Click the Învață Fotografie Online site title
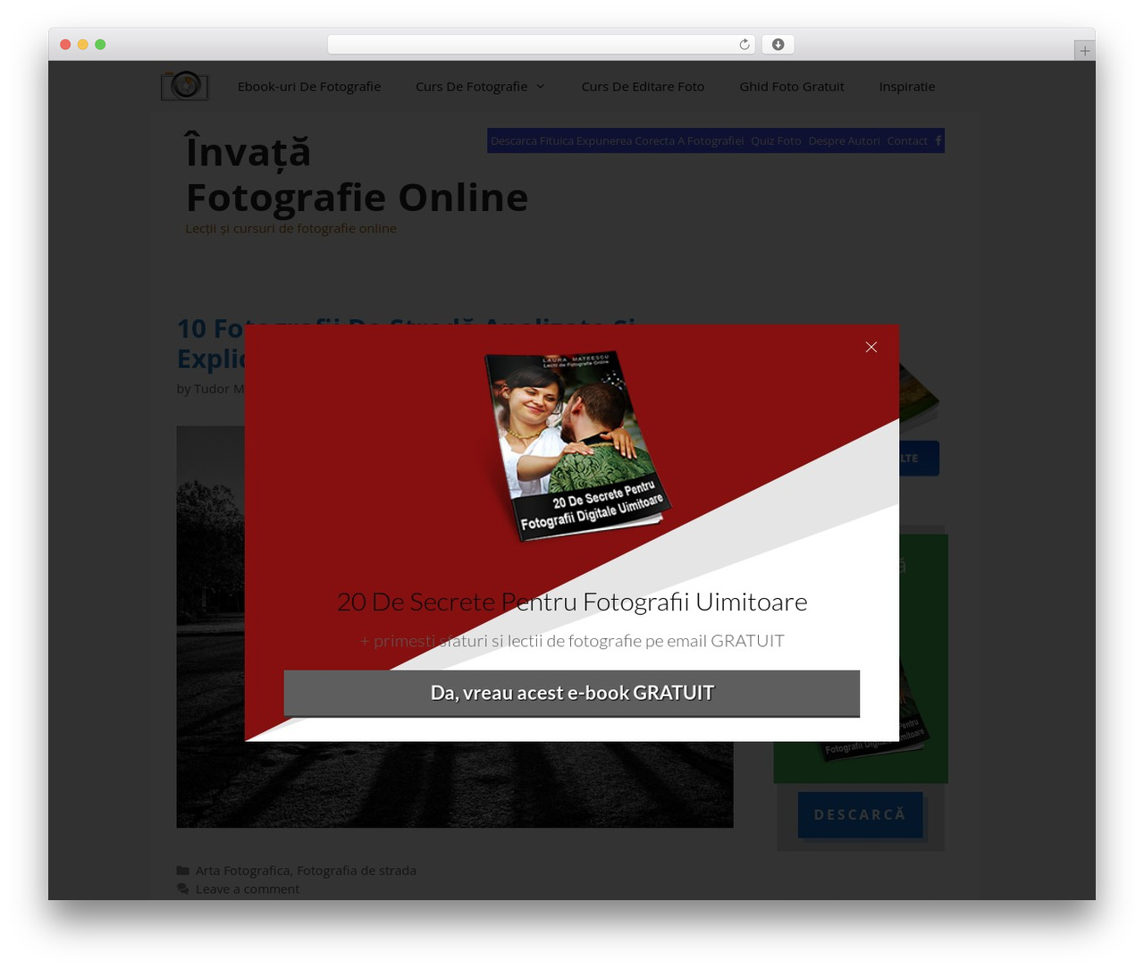 [x=357, y=174]
